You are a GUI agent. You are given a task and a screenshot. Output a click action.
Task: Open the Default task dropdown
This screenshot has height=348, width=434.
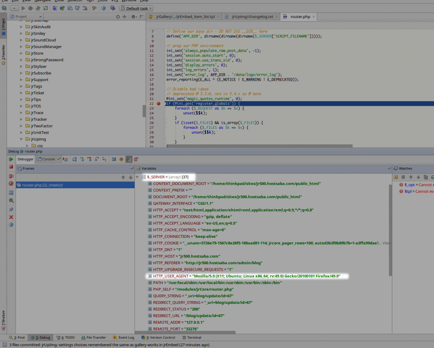[x=137, y=8]
